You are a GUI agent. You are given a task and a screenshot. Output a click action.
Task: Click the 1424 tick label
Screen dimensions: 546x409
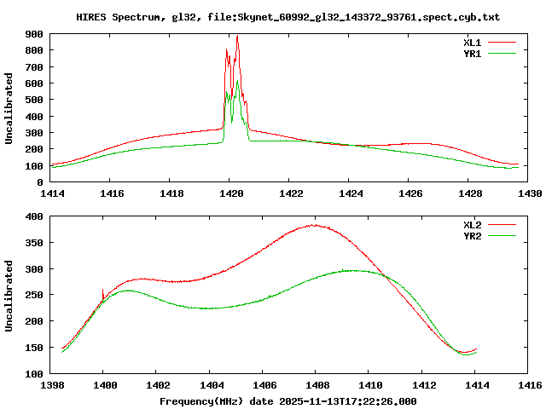pos(351,193)
